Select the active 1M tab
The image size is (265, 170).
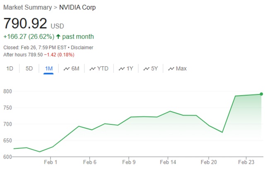(48, 68)
